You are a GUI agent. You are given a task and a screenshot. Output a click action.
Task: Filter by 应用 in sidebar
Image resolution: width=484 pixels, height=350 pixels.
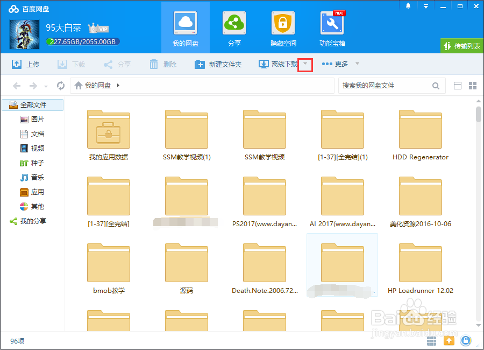coord(32,192)
